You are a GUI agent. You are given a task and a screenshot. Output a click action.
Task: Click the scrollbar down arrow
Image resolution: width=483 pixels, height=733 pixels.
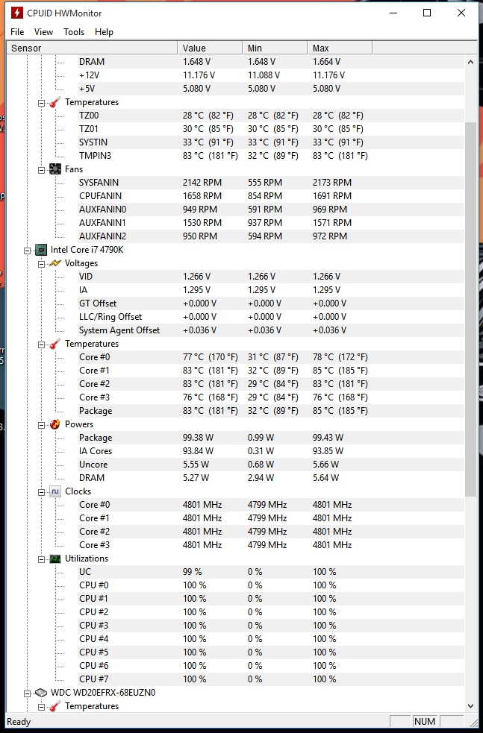click(470, 706)
